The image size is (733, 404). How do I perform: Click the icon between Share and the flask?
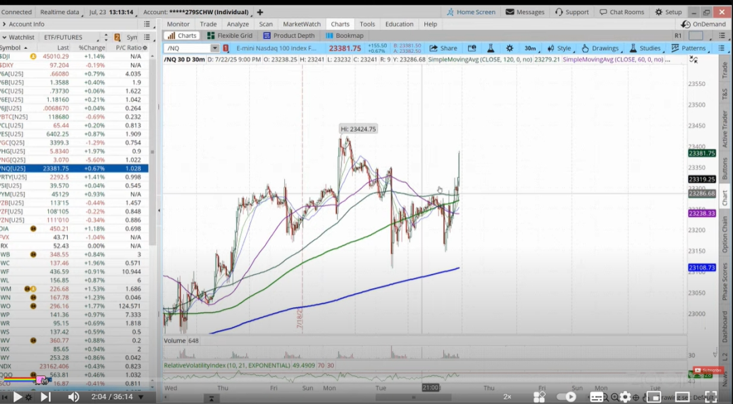point(472,48)
